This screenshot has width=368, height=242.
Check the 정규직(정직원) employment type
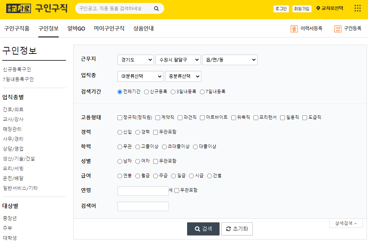pos(119,117)
